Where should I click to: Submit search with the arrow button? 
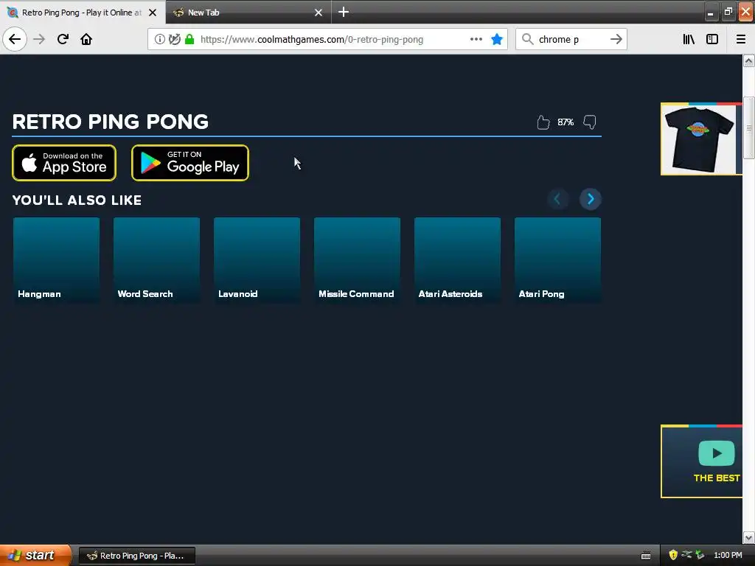616,40
